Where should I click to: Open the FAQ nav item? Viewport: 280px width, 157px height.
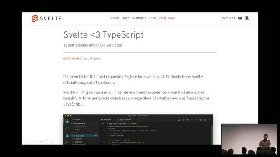171,18
